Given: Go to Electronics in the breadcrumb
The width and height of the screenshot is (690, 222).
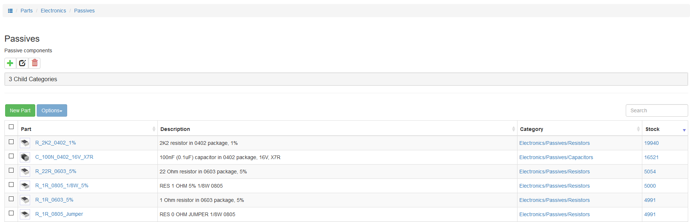Looking at the screenshot, I should pyautogui.click(x=53, y=11).
